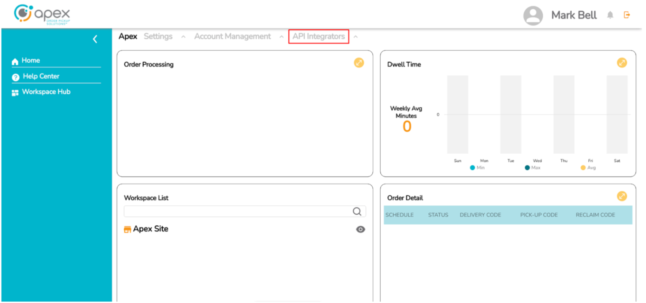Expand the chevron next to API Integrators
This screenshot has width=646, height=303.
click(356, 37)
